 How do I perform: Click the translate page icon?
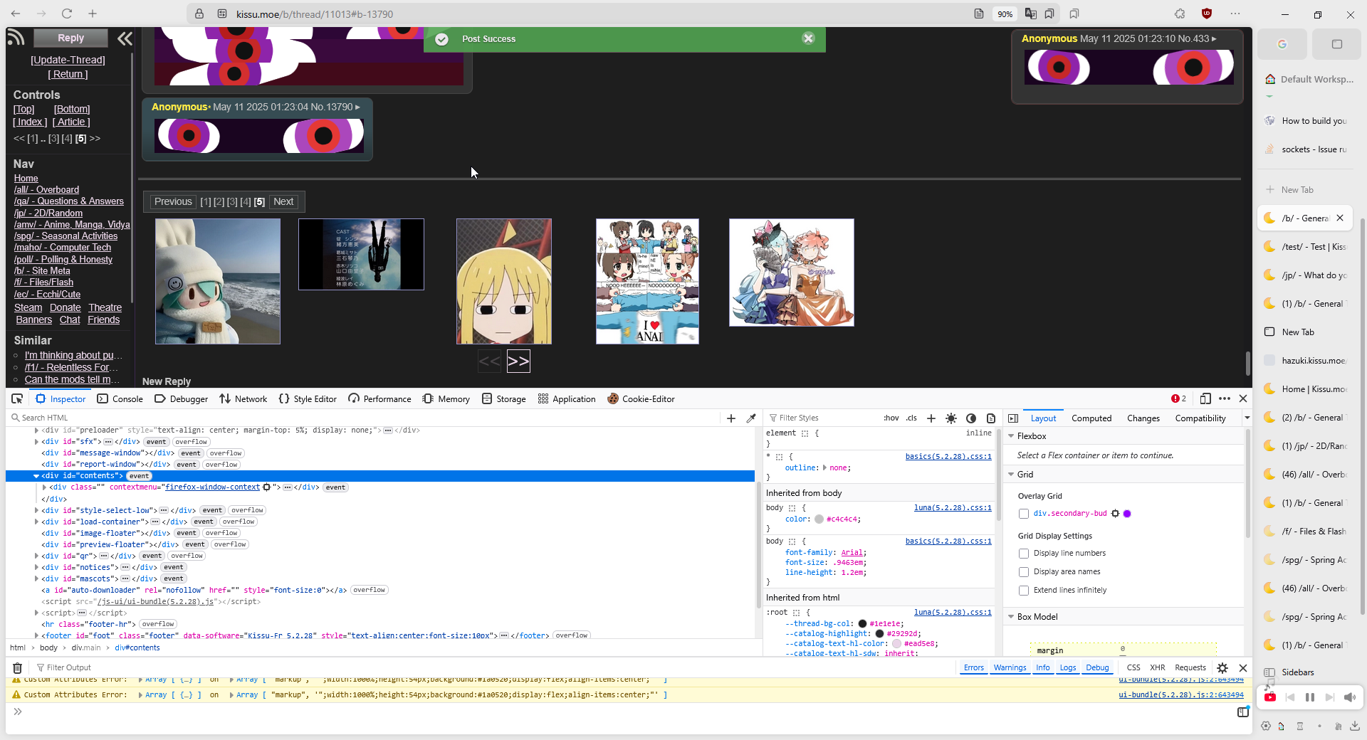[1030, 14]
